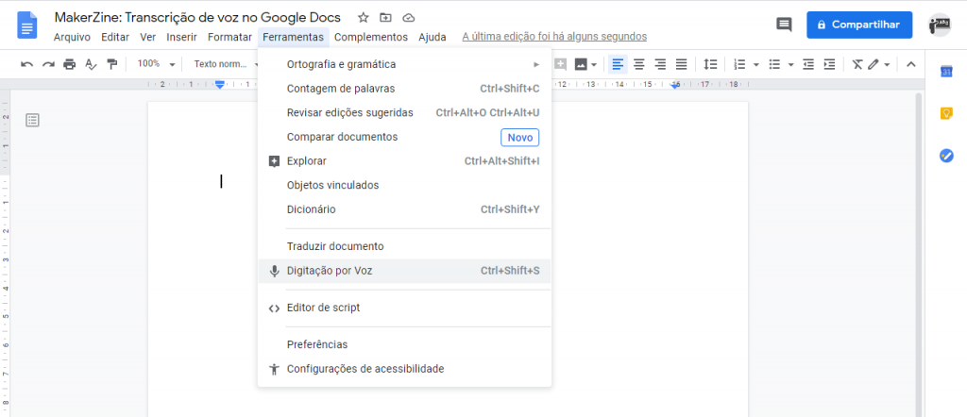Click the print icon in the toolbar
Image resolution: width=967 pixels, height=417 pixels.
tap(69, 64)
